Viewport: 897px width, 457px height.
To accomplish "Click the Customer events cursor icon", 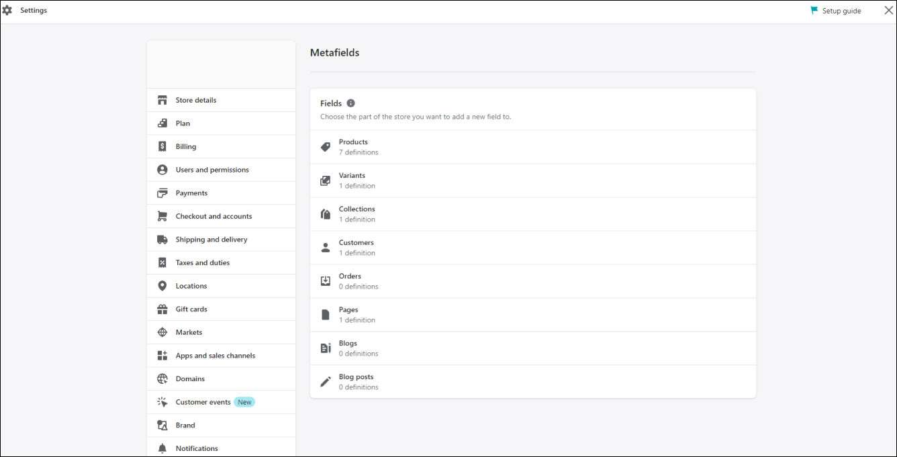I will [162, 402].
